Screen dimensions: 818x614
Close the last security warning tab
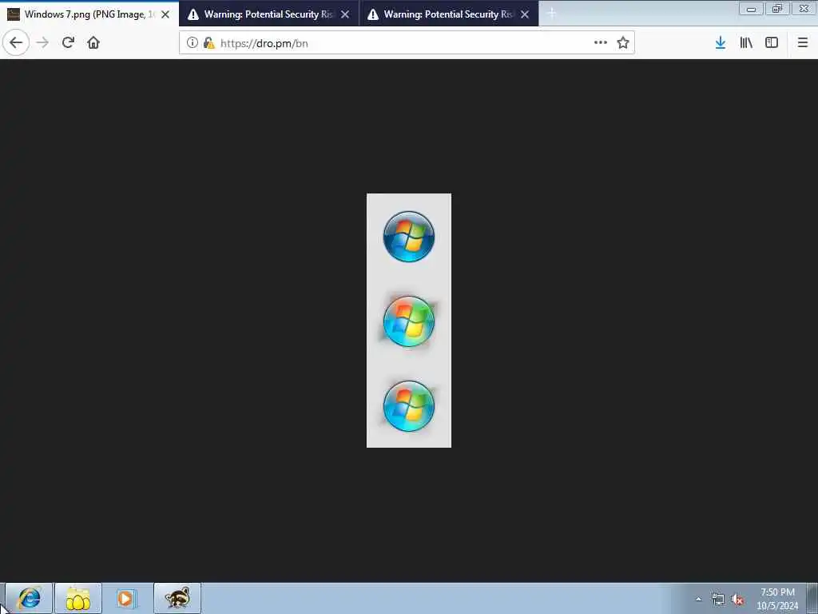pyautogui.click(x=525, y=14)
